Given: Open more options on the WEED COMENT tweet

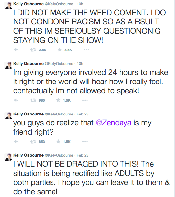Looking at the screenshot, I should coord(87,50).
